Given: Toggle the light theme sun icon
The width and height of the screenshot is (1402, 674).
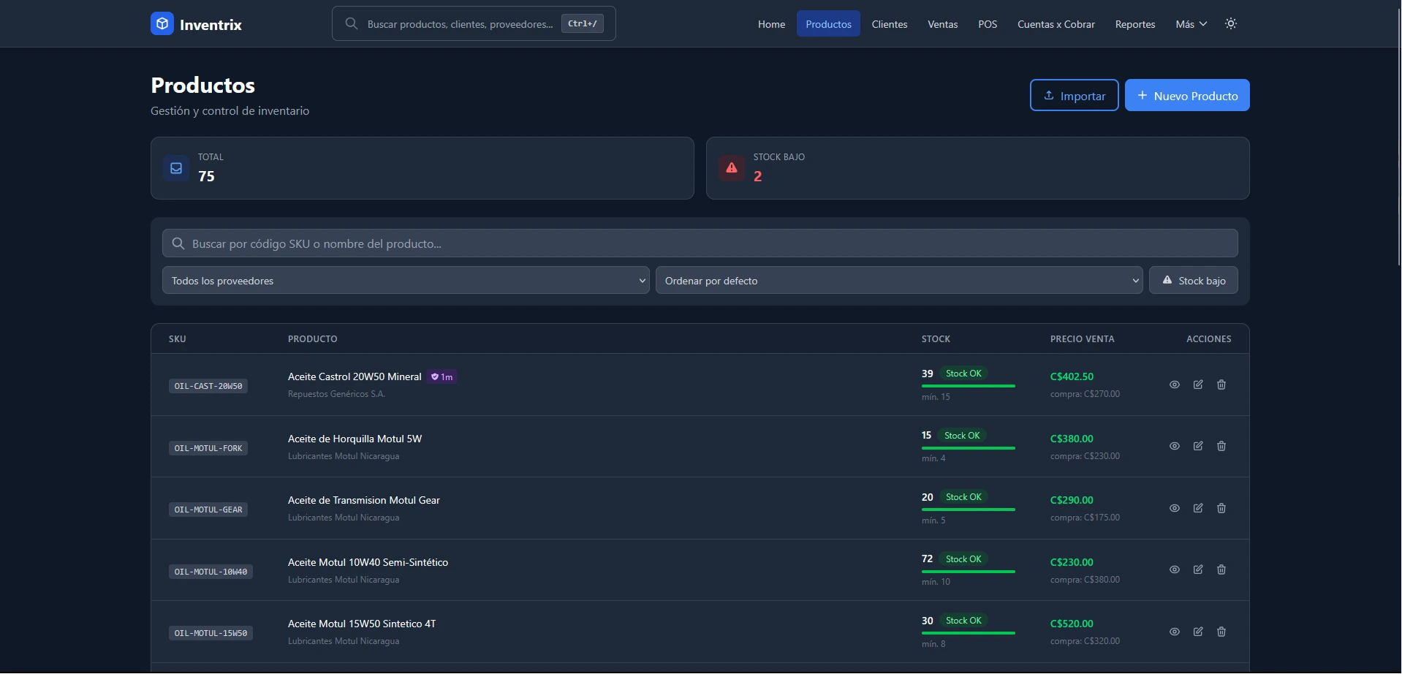Looking at the screenshot, I should [1231, 23].
